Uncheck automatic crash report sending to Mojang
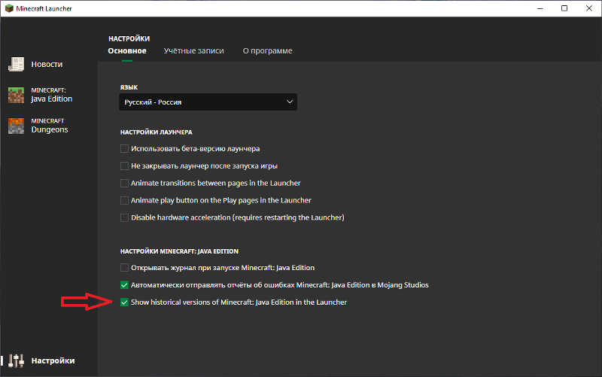Screen dimensions: 602x377 pos(125,285)
